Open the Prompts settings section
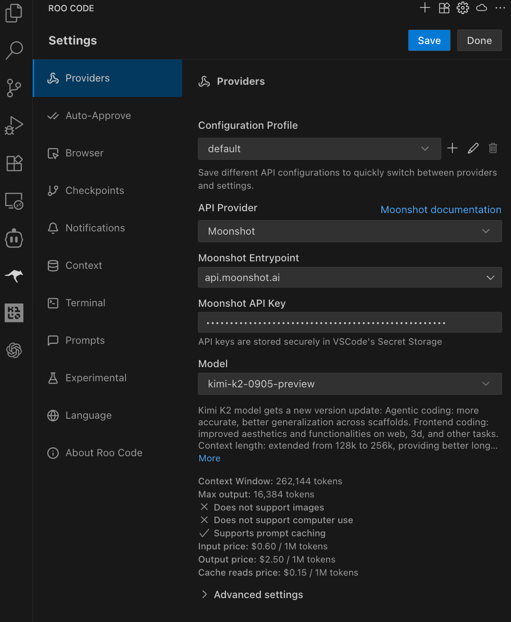Image resolution: width=511 pixels, height=622 pixels. coord(85,340)
